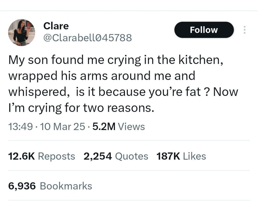Click the 'crying for two reasons' line

(81, 108)
